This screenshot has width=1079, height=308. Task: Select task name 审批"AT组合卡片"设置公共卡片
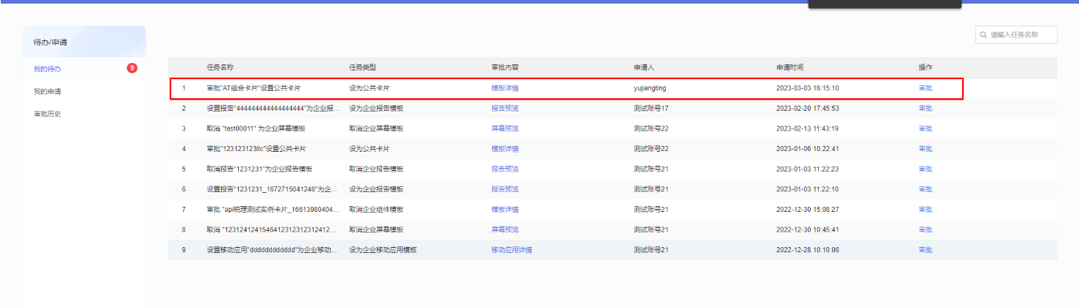pyautogui.click(x=254, y=88)
